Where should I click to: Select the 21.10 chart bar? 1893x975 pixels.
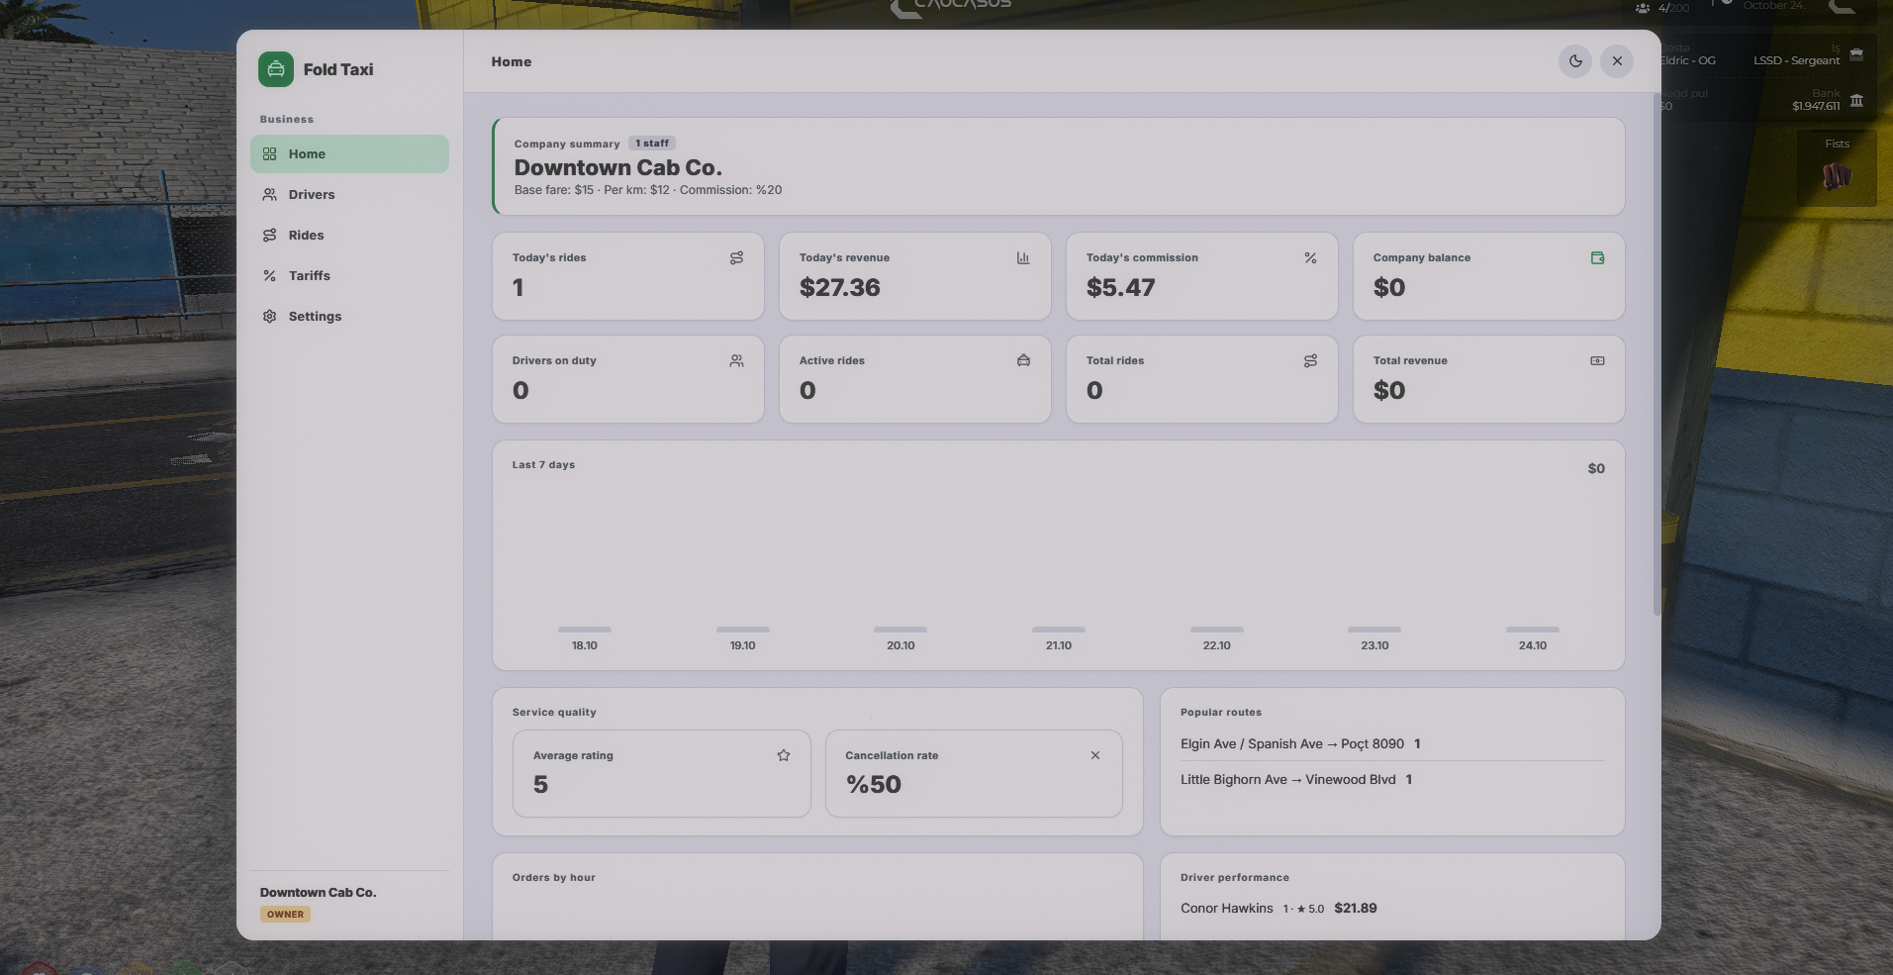pyautogui.click(x=1059, y=630)
